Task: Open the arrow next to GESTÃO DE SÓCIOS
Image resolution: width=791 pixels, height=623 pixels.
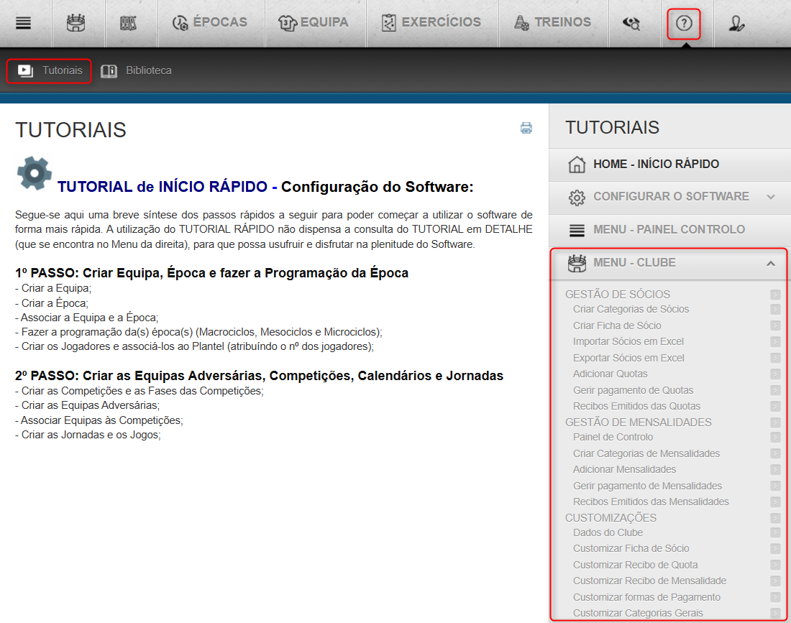Action: pyautogui.click(x=774, y=294)
